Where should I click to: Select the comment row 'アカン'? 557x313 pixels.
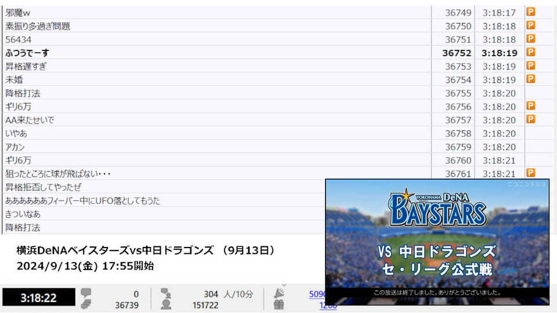tap(216, 147)
